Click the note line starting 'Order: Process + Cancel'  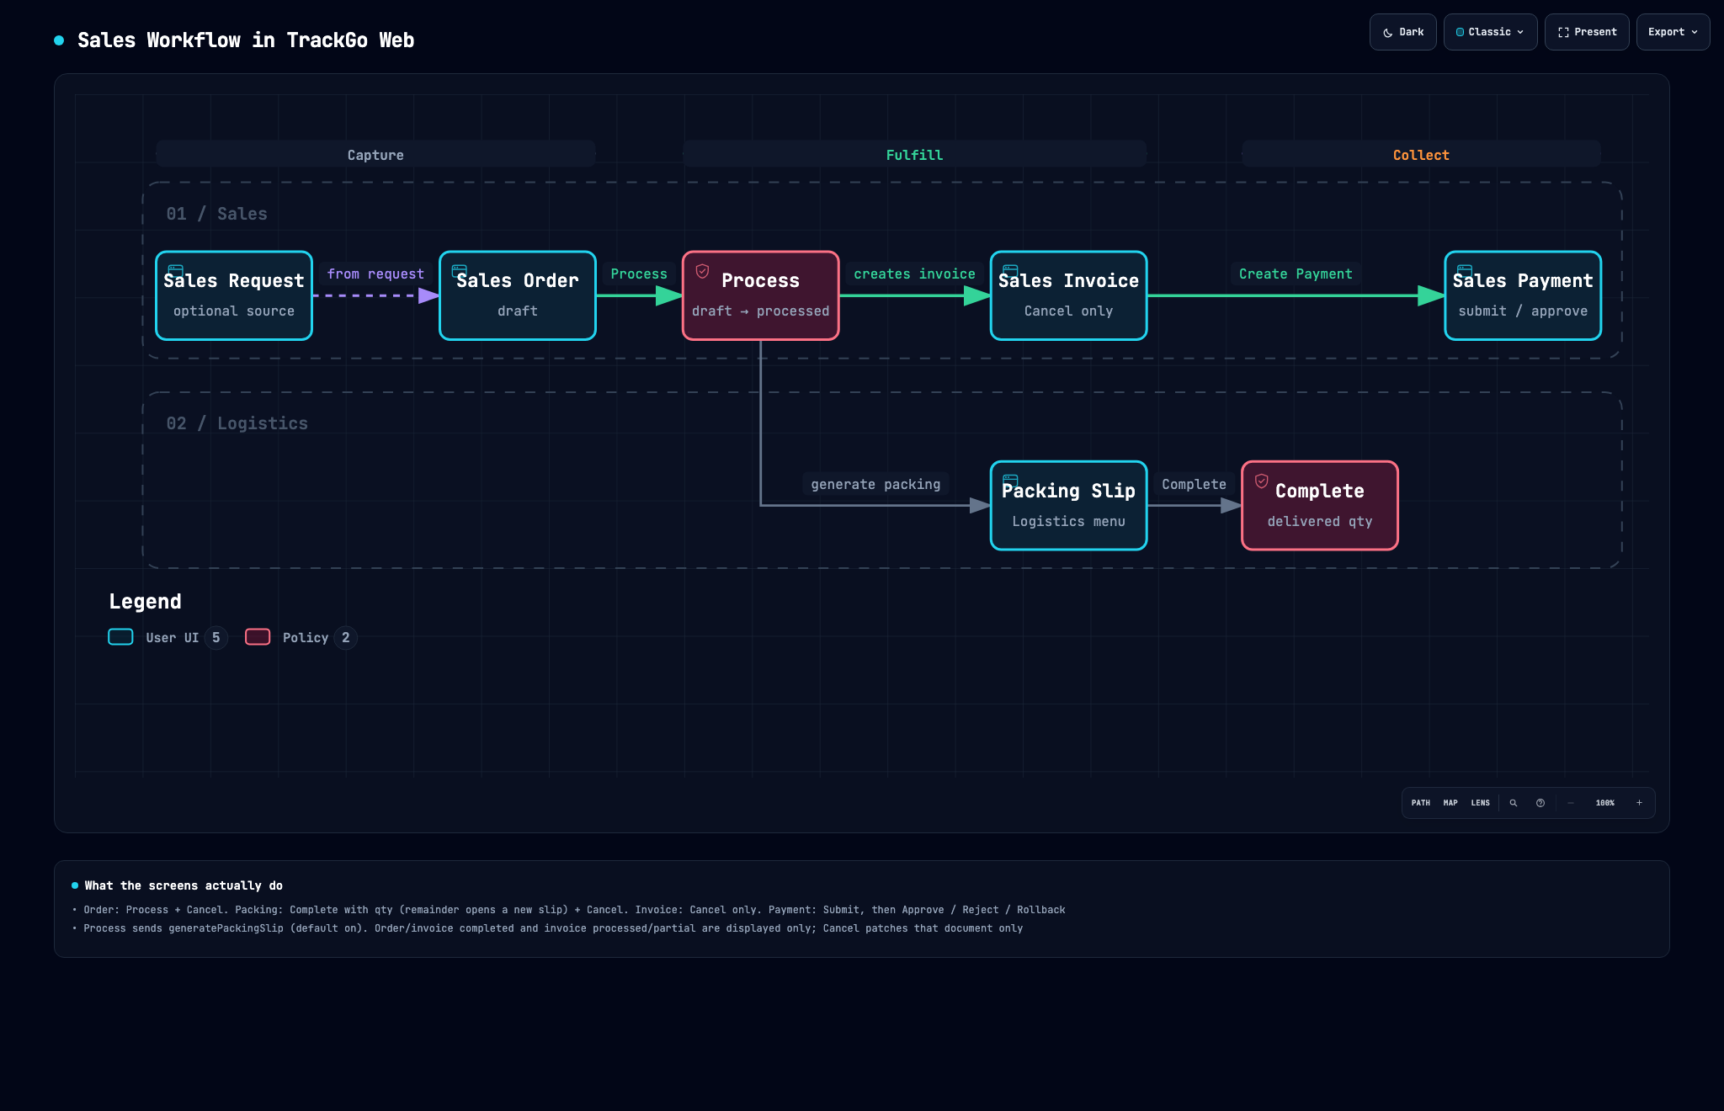coord(574,910)
